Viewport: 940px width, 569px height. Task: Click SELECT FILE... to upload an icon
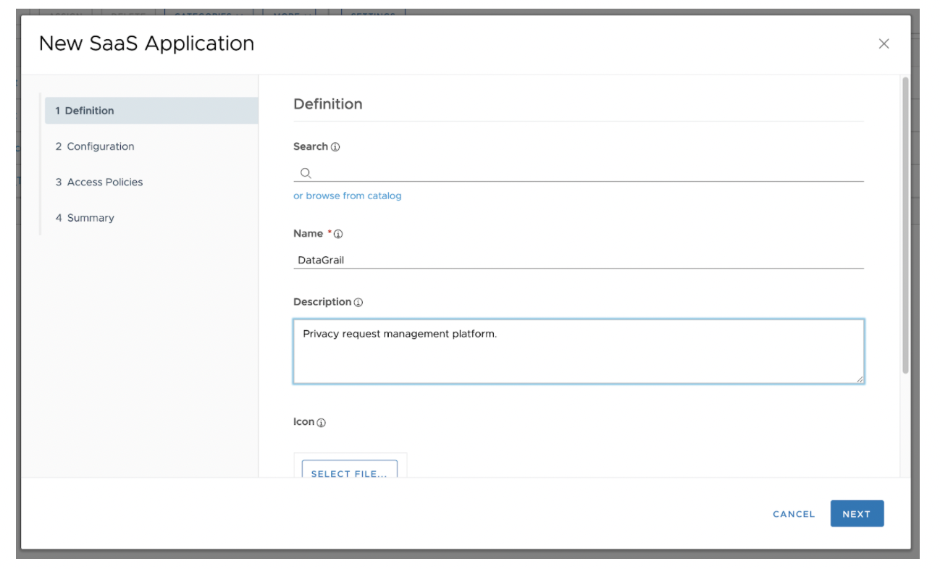[x=349, y=469]
